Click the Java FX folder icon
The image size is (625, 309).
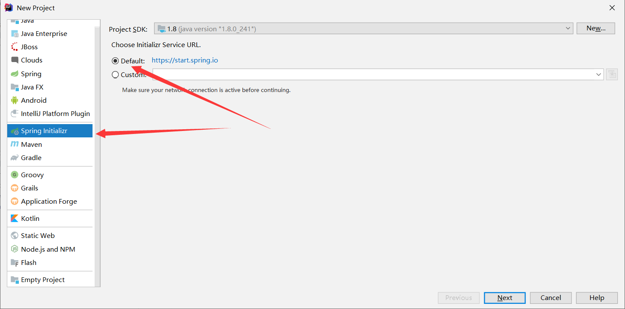15,87
